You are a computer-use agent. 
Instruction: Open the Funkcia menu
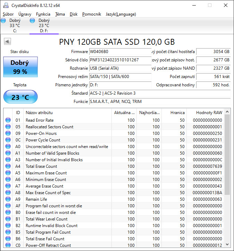(43, 14)
